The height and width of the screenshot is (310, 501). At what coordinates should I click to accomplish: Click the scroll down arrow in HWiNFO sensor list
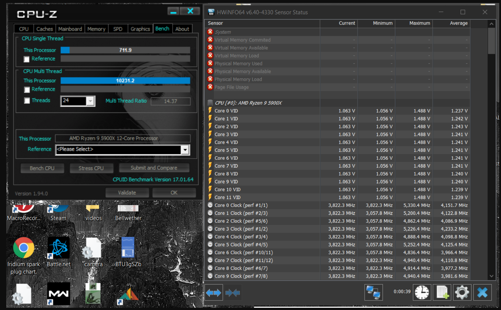coord(491,276)
